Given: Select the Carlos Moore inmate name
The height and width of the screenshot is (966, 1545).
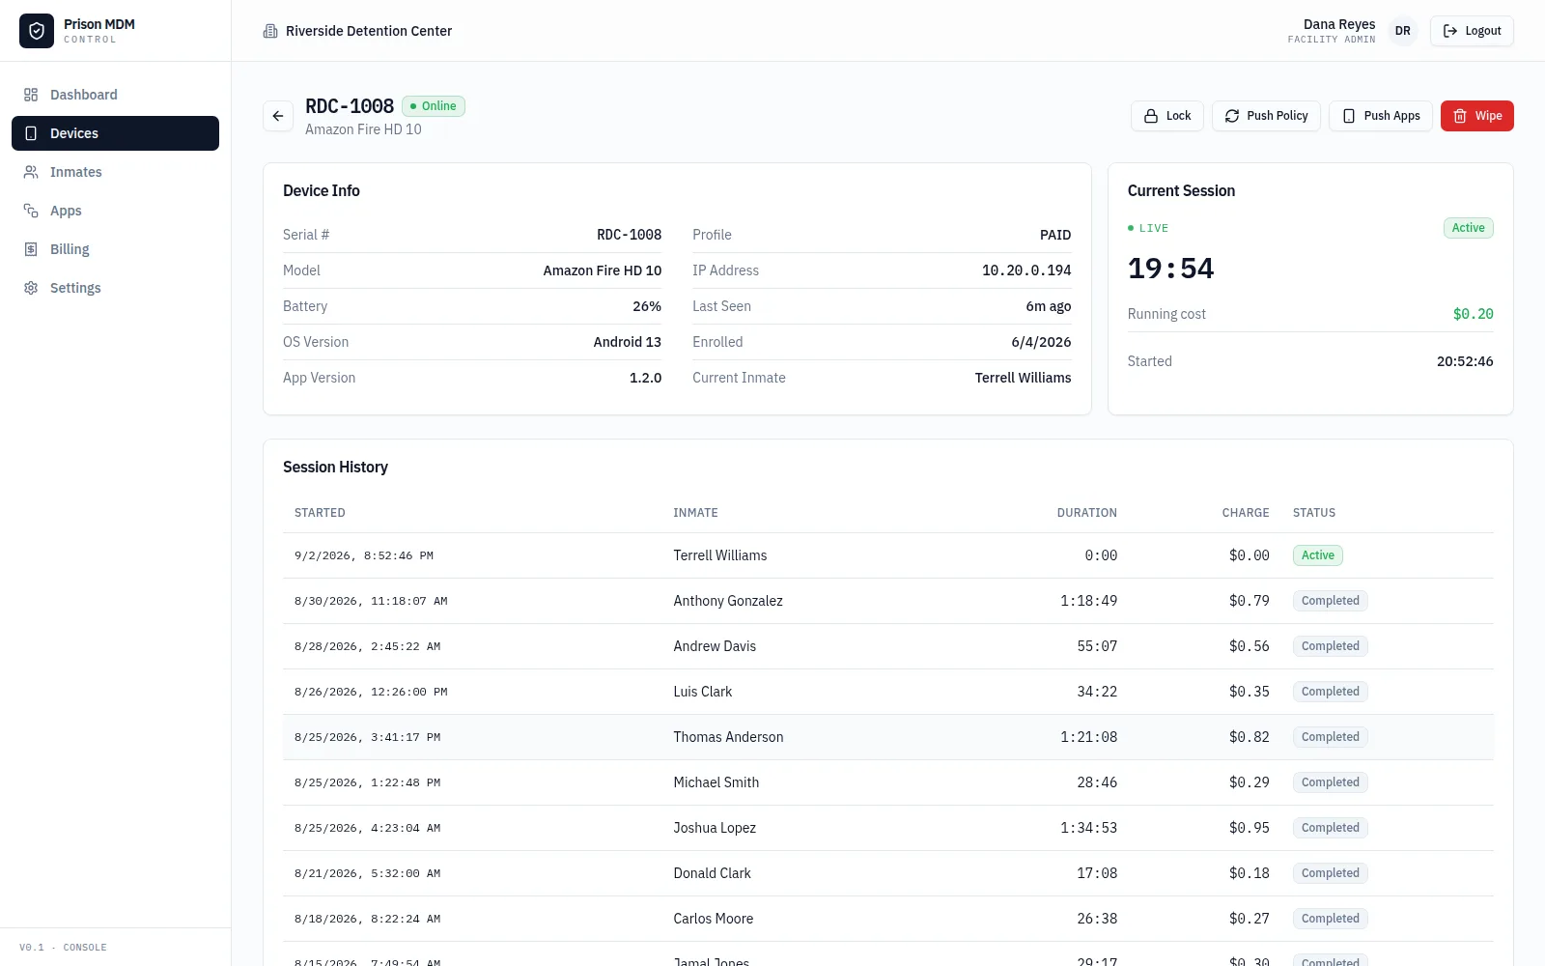Looking at the screenshot, I should pos(713,919).
